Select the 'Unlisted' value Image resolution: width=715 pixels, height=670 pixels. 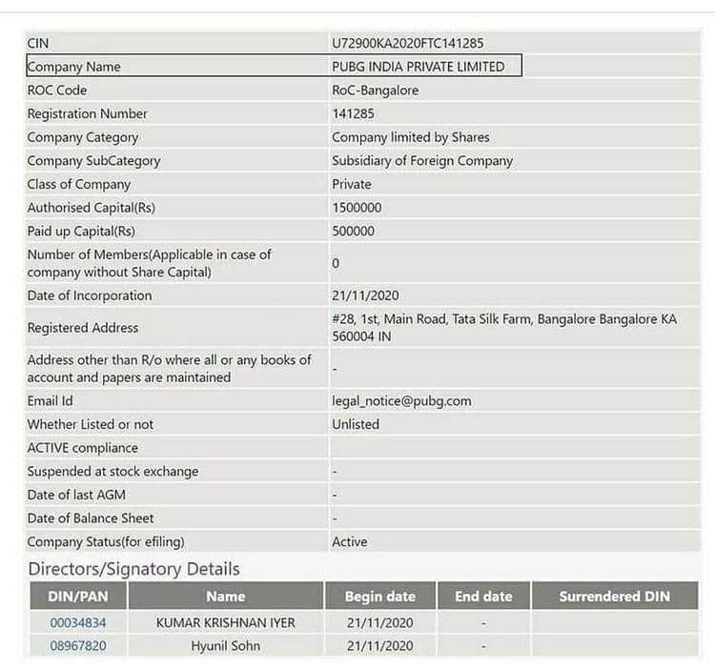click(x=356, y=424)
